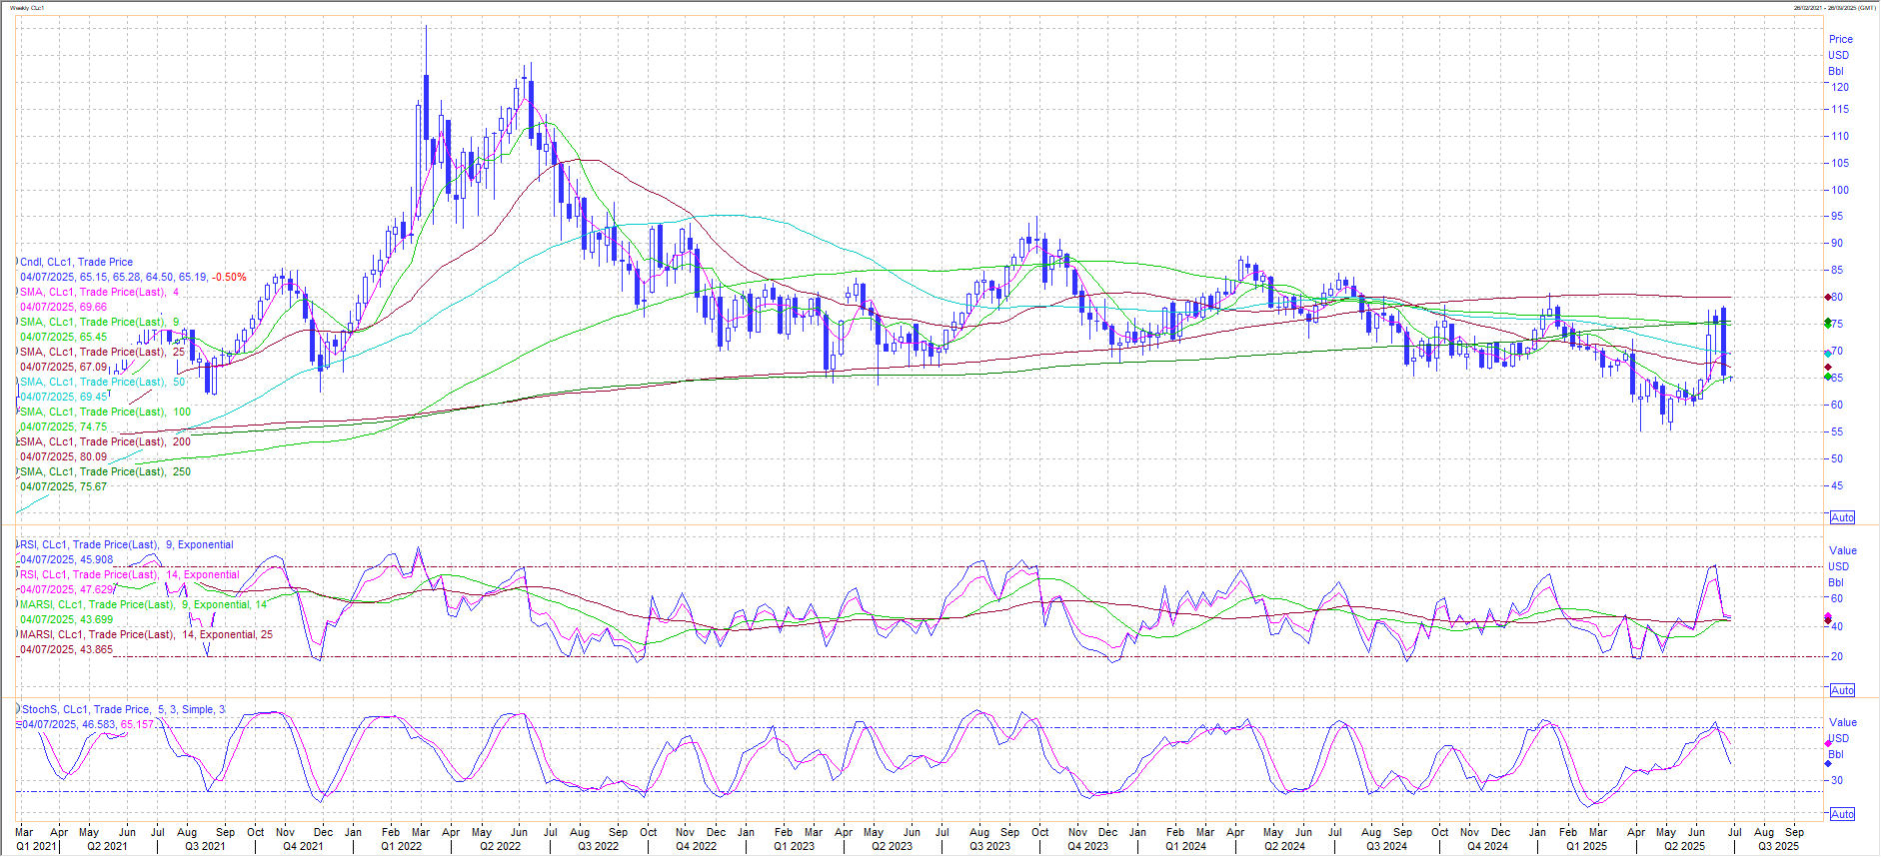Click the blue Stochastic marker on value axis
This screenshot has height=857, width=1881.
(x=1828, y=765)
